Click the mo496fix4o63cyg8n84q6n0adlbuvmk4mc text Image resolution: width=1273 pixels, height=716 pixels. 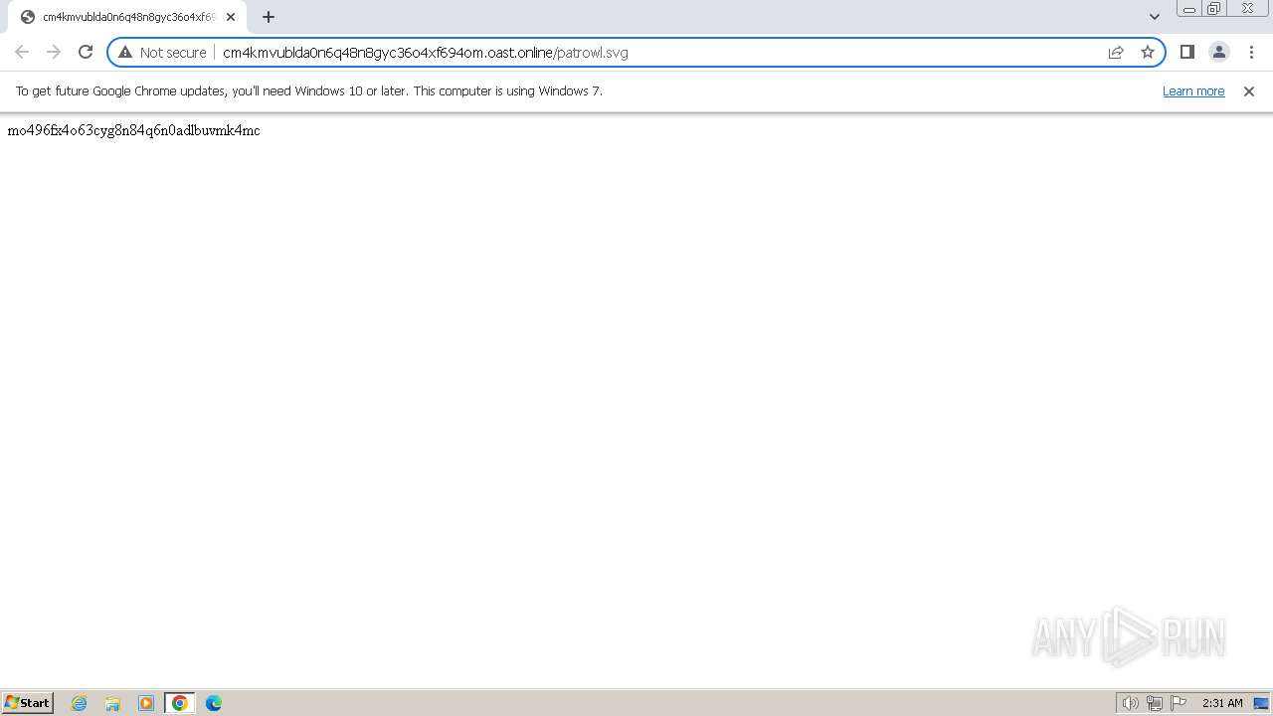pos(133,130)
